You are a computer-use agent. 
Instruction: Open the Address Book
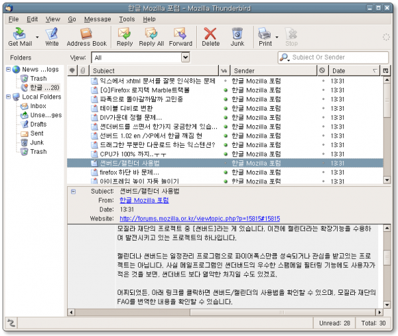(x=86, y=36)
